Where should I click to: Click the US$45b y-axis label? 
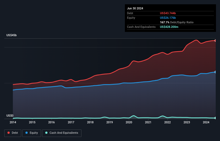pyautogui.click(x=12, y=35)
